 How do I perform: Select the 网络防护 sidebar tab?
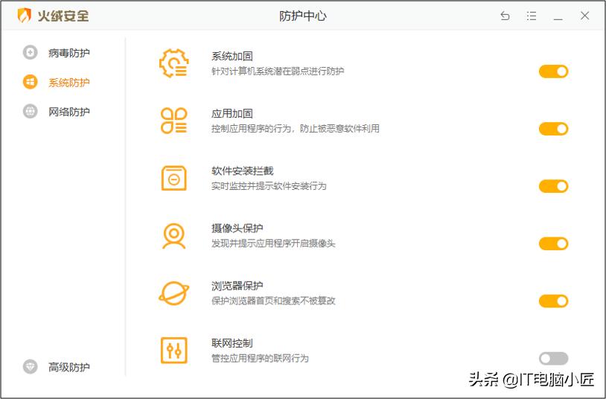68,112
